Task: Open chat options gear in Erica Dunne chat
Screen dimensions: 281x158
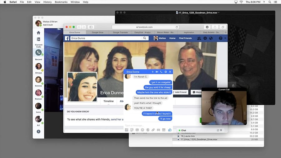Action: point(165,72)
